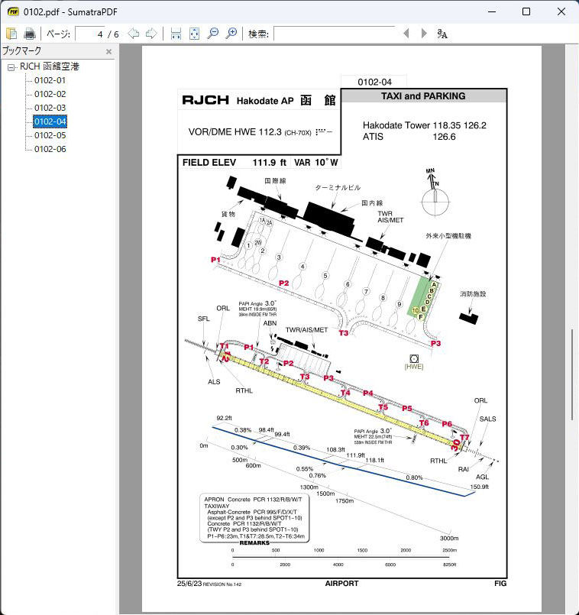Collapse the RJCH 函館空港 bookmark tree
Screen dimensions: 579x615
coord(11,67)
